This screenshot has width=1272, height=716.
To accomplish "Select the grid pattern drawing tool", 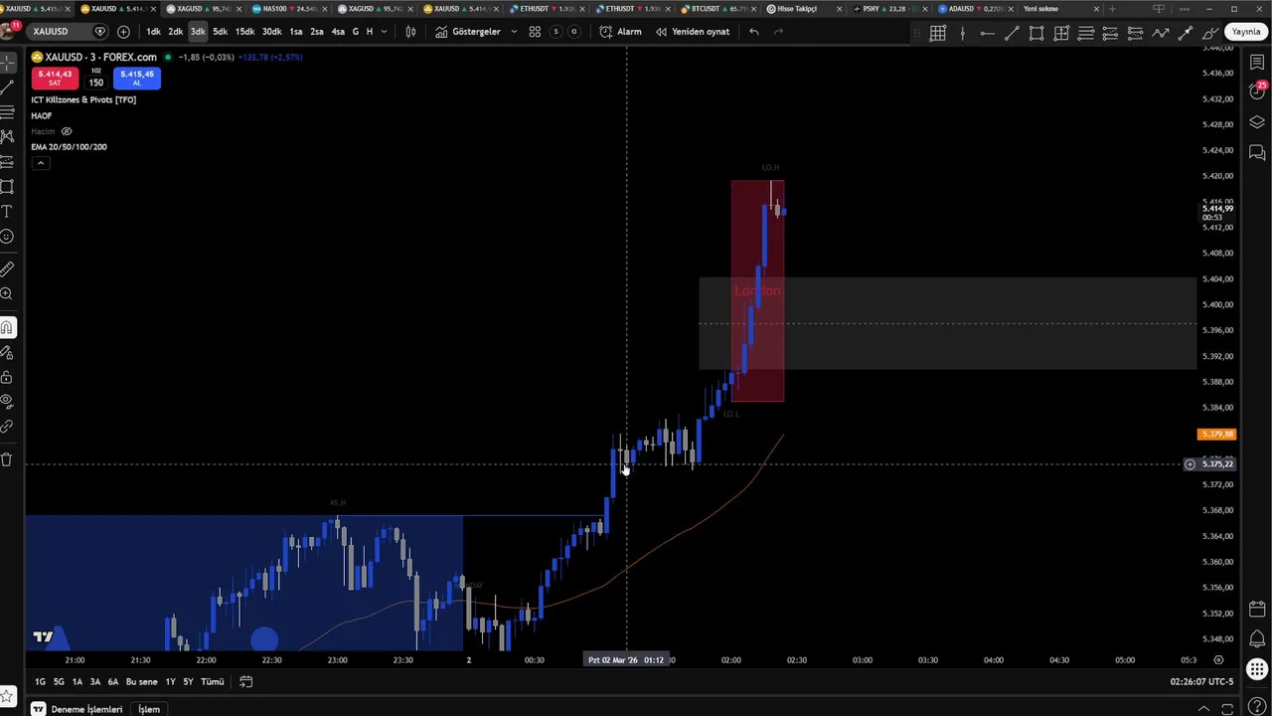I will [x=937, y=33].
